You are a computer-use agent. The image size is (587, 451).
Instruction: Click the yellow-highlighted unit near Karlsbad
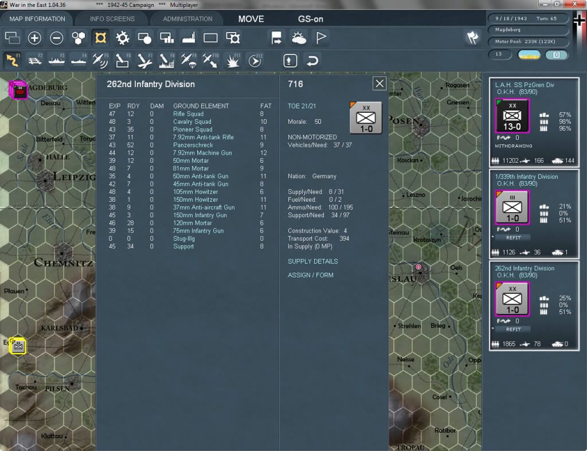coord(18,346)
